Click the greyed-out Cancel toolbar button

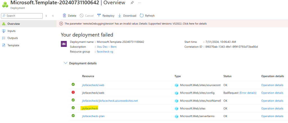coord(87,16)
